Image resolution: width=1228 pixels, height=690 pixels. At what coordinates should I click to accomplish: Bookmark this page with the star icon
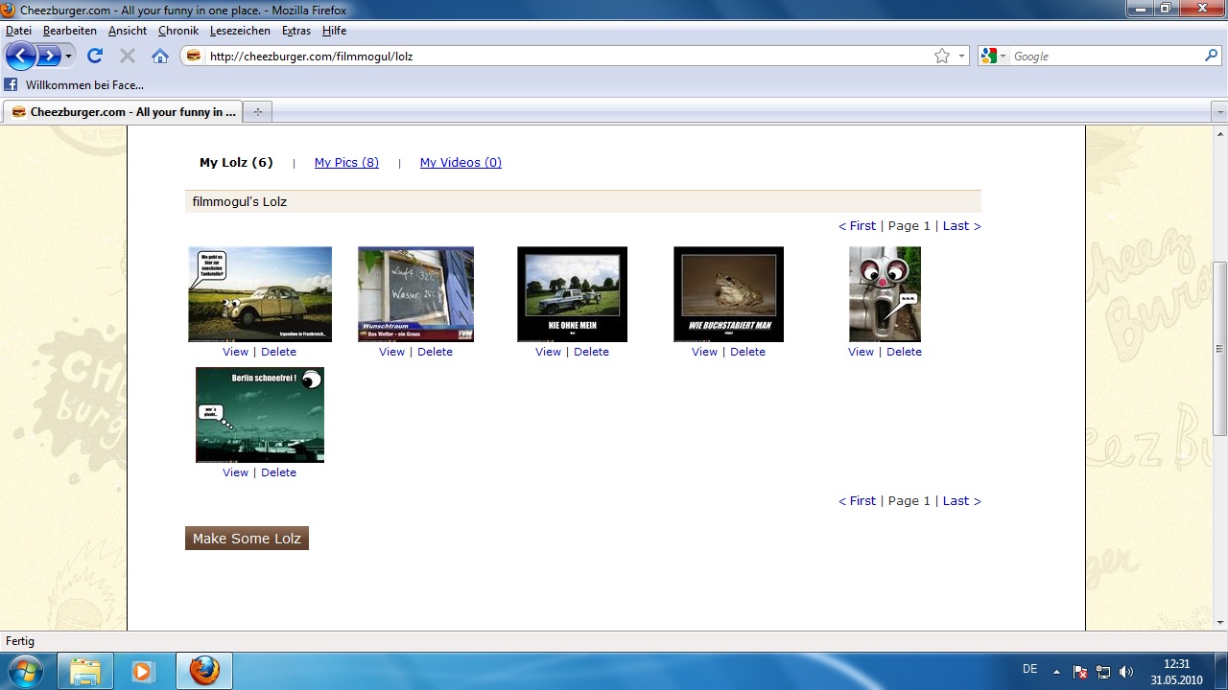pos(942,57)
